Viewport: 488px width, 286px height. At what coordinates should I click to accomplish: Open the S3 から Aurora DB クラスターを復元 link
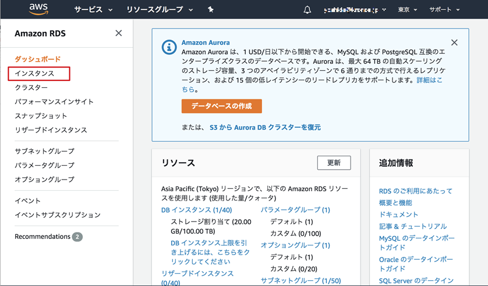[265, 127]
